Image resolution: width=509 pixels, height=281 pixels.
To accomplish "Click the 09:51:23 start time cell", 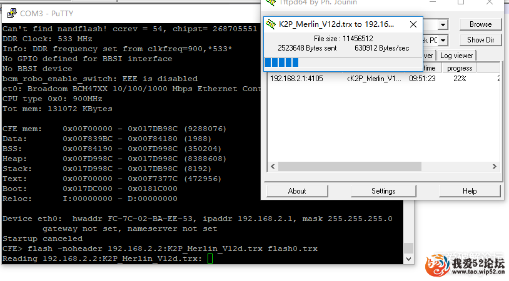I will pos(422,79).
